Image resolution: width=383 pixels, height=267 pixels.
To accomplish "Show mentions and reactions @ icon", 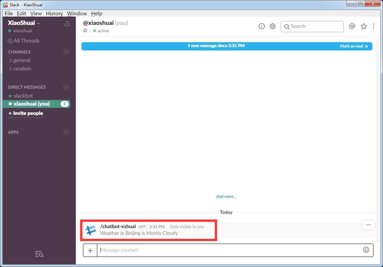I will (352, 26).
